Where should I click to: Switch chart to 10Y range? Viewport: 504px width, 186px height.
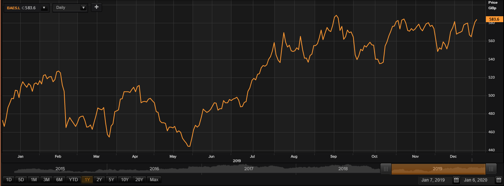pos(125,180)
